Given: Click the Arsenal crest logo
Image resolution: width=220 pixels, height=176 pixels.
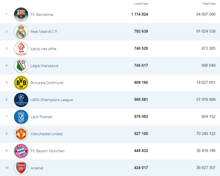Looking at the screenshot, I should 21,168.
